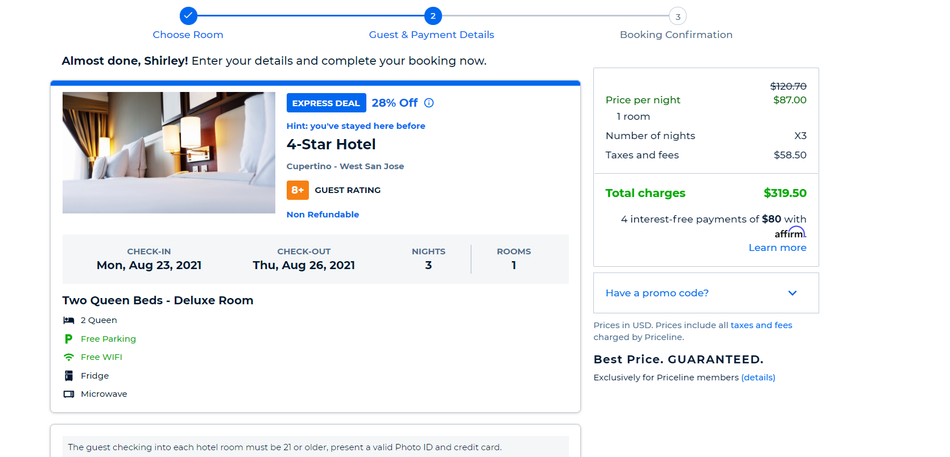Screen dimensions: 950x457
Task: Click the Microwave amenity icon
Action: pyautogui.click(x=69, y=394)
